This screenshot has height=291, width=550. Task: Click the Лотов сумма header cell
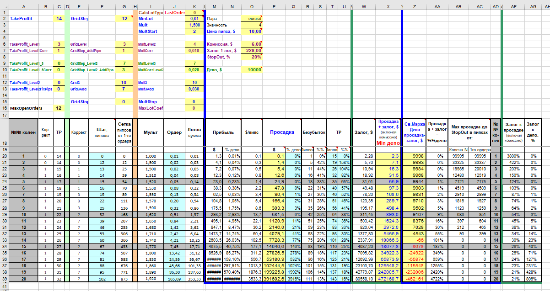click(194, 132)
